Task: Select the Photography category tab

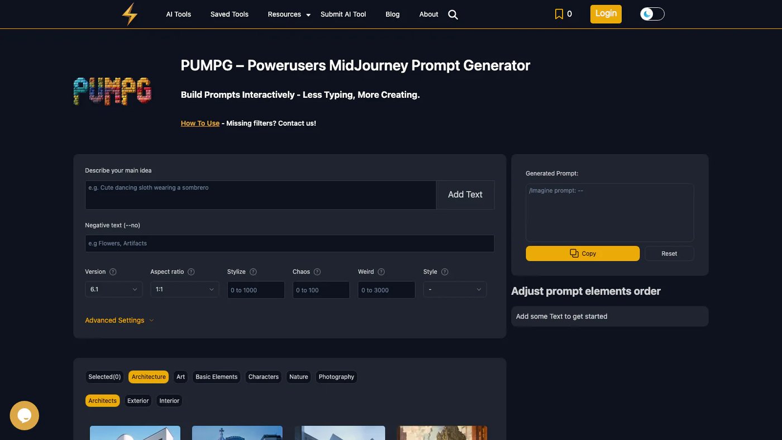Action: coord(336,377)
